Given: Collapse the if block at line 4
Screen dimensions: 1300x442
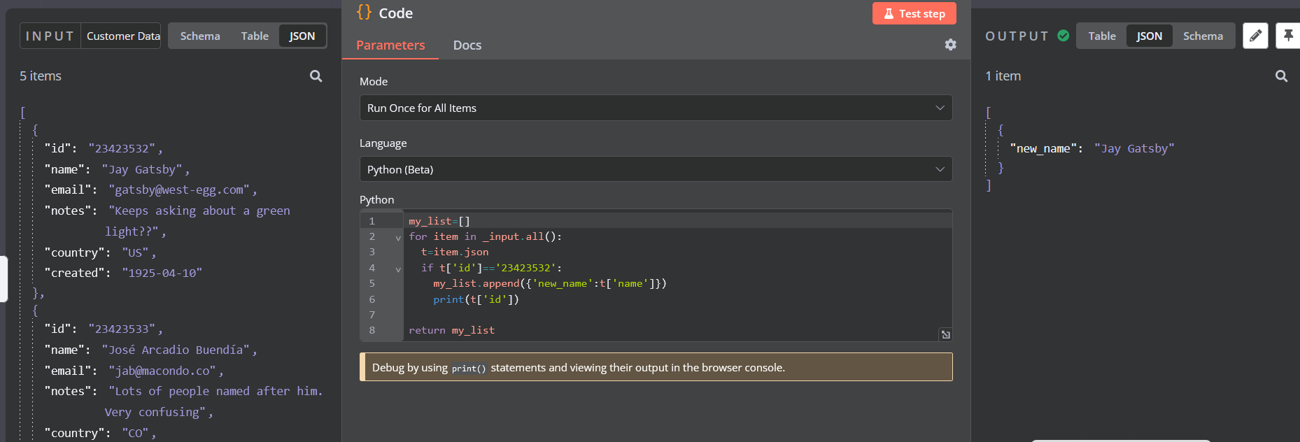Looking at the screenshot, I should click(398, 269).
